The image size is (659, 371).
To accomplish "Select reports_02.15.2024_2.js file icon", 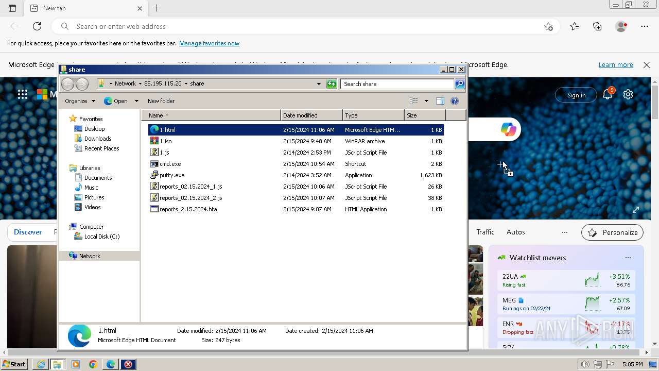I will point(154,198).
